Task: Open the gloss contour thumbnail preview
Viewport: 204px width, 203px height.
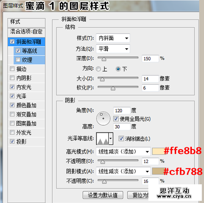Action: coord(103,139)
